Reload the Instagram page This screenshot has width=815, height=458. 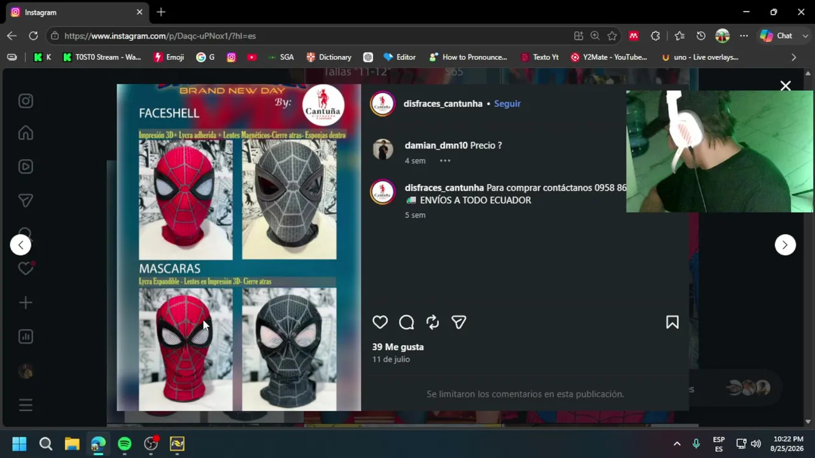pos(33,36)
